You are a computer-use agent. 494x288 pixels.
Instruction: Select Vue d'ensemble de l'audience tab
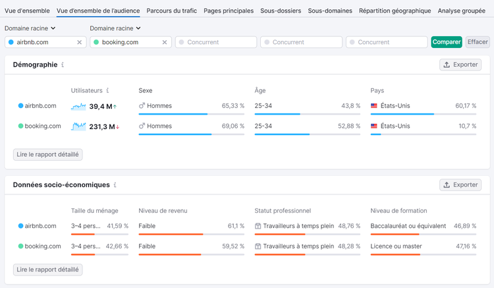point(98,11)
